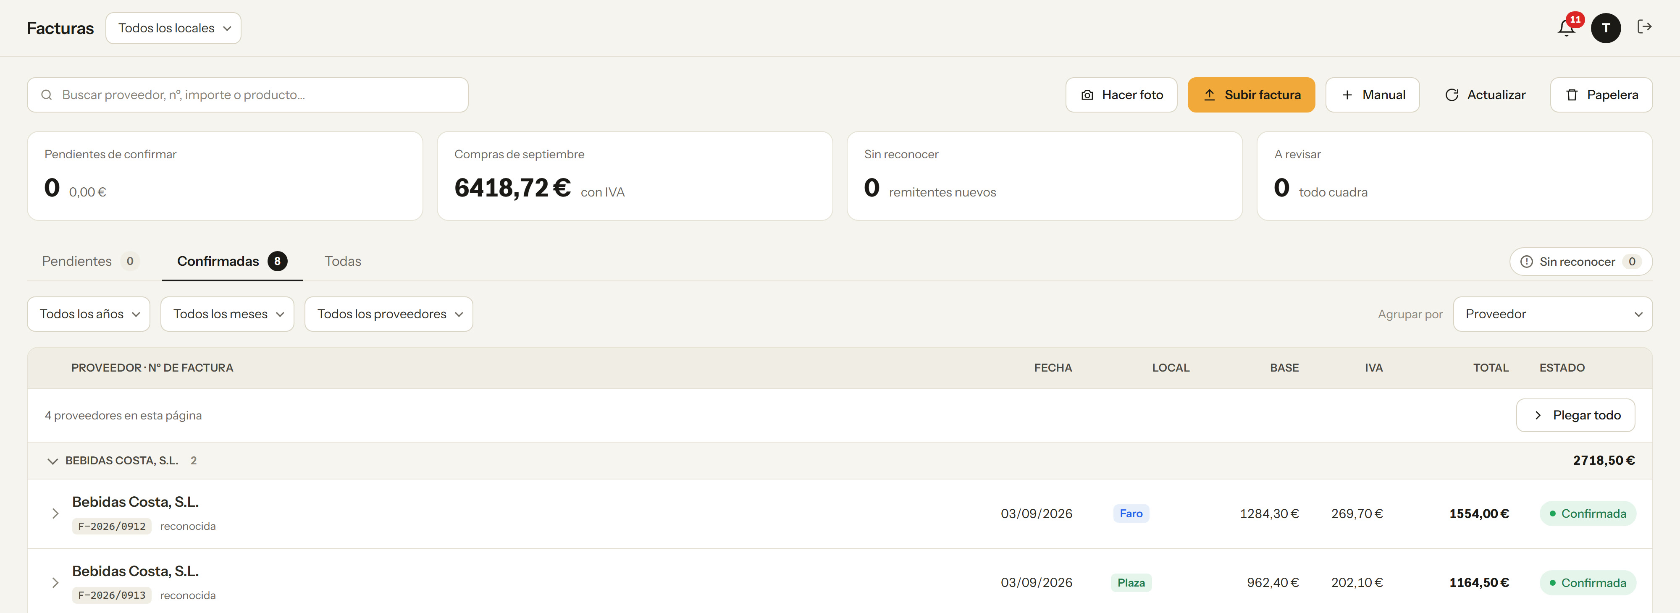This screenshot has height=613, width=1680.
Task: Click the logout icon
Action: (1644, 27)
